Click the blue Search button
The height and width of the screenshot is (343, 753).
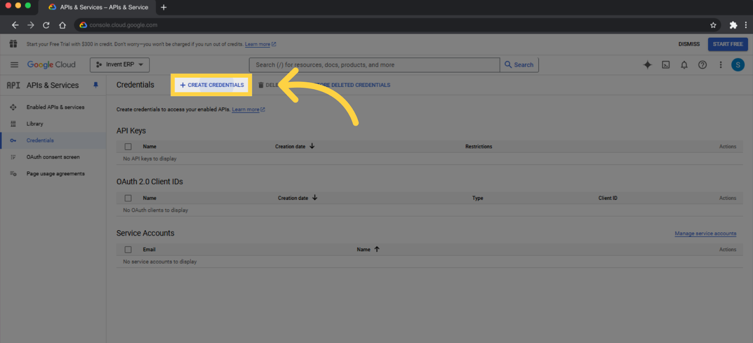point(519,65)
